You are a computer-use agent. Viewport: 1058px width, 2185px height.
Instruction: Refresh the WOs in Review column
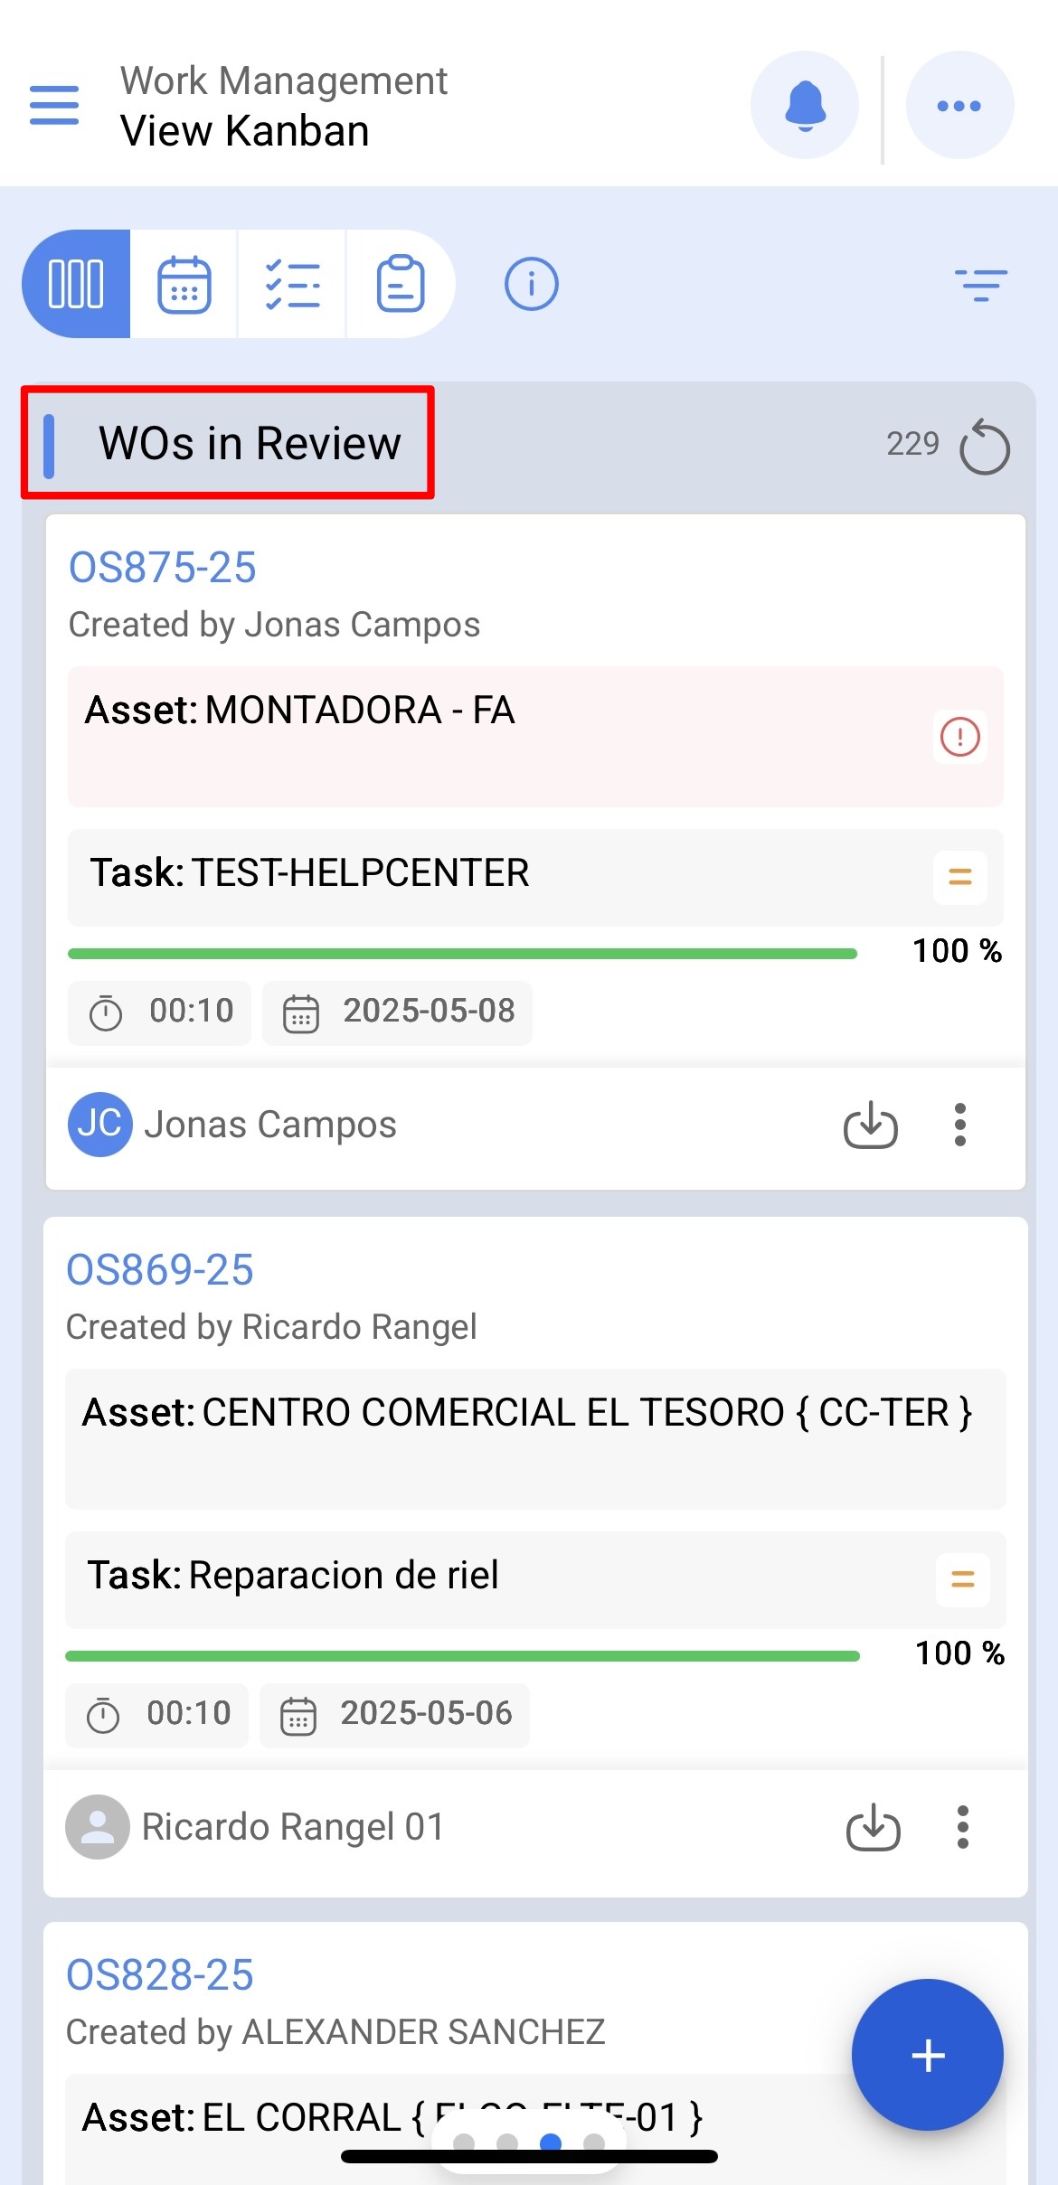pyautogui.click(x=984, y=447)
